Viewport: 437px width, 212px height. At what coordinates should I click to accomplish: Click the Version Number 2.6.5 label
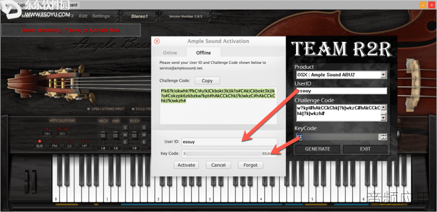tap(186, 16)
